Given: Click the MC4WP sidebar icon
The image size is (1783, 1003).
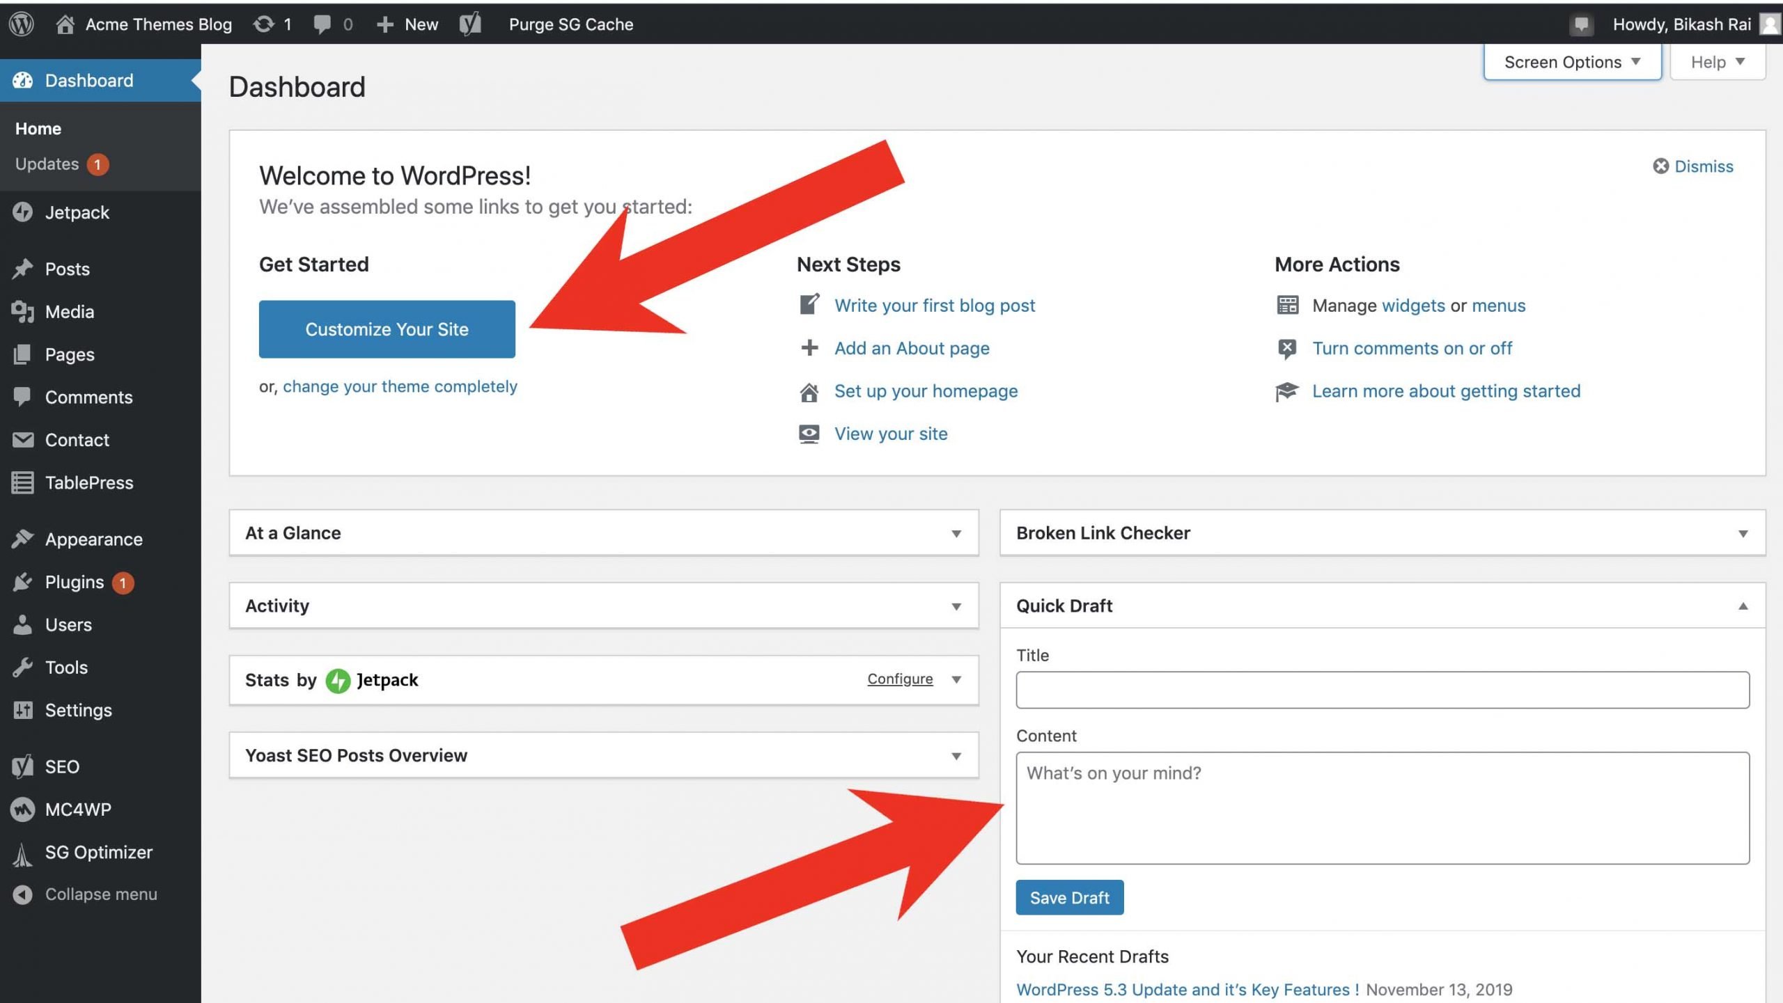Looking at the screenshot, I should [x=22, y=809].
